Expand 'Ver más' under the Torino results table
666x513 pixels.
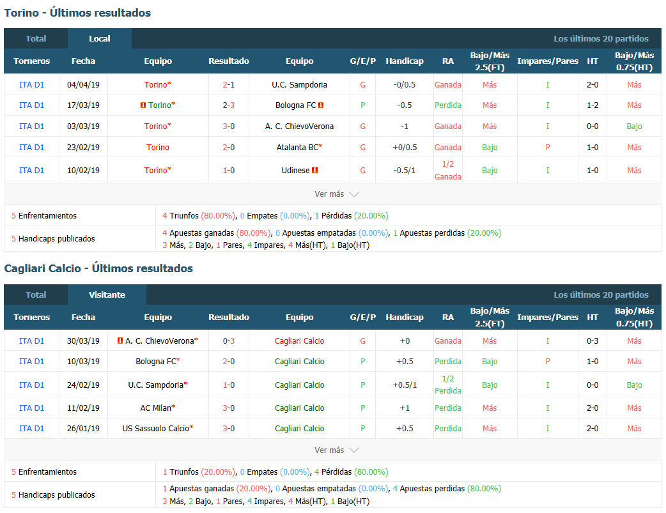coord(337,194)
